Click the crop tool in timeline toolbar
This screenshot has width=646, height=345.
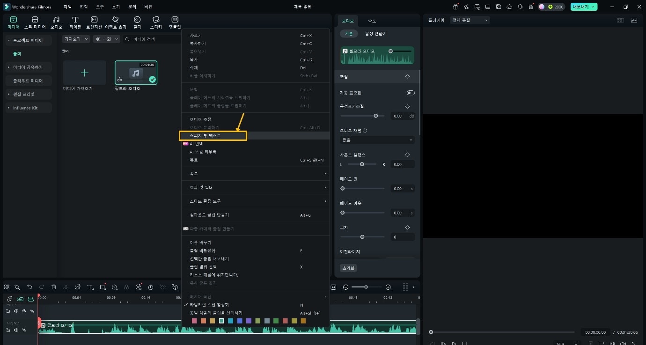coord(103,287)
